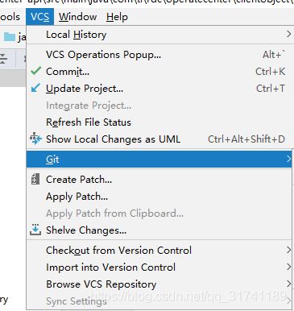Screen dimensions: 294x311
Task: Expand Import into Version Control submenu arrow
Action: point(288,267)
